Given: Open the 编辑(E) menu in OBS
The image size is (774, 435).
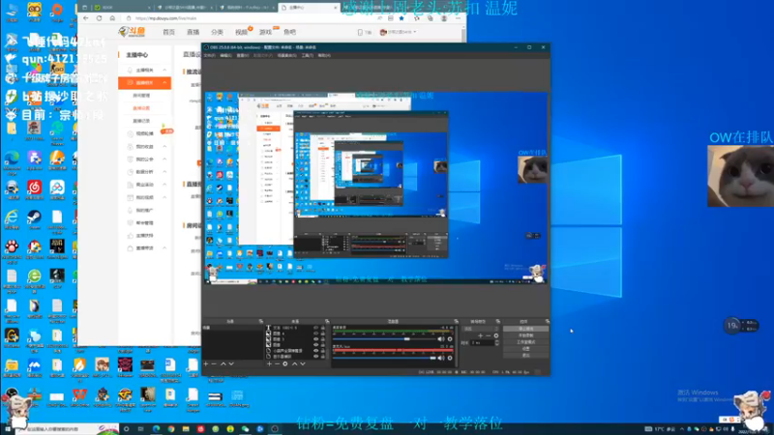Looking at the screenshot, I should click(x=225, y=55).
